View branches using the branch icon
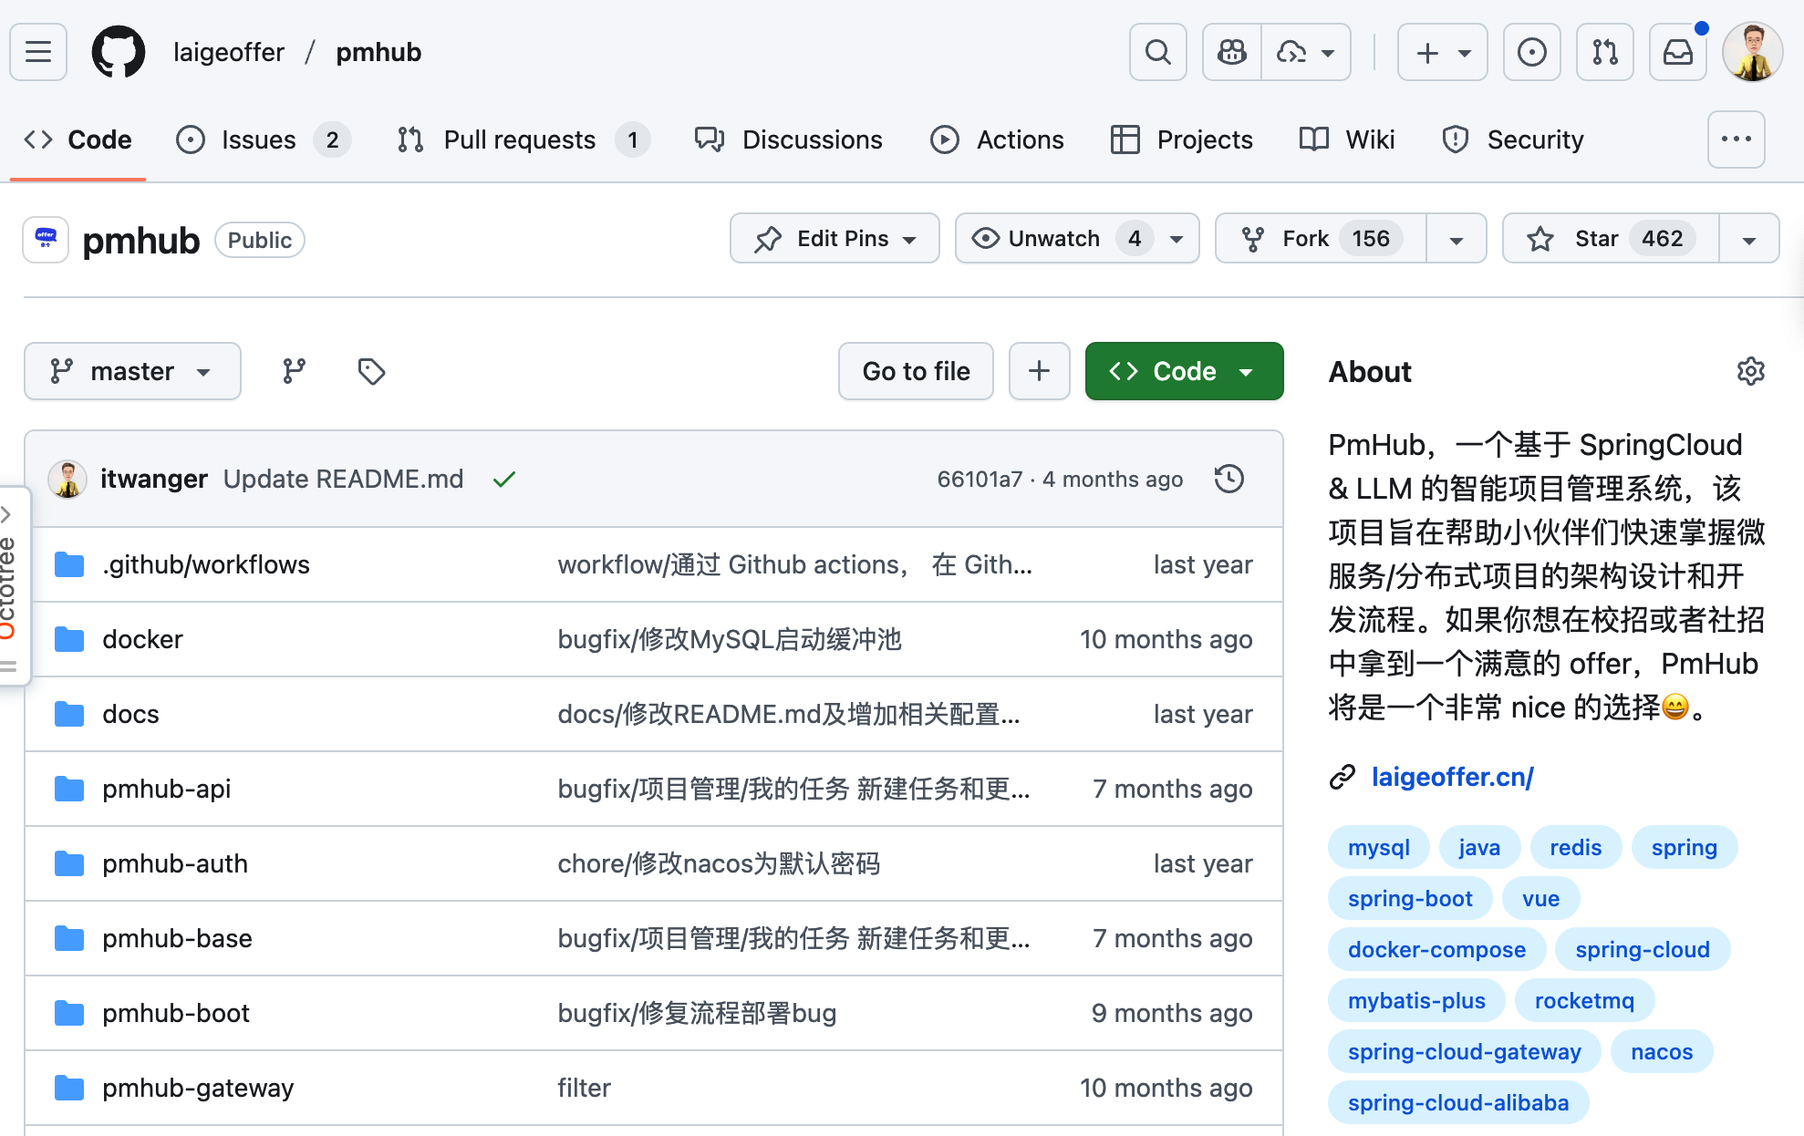The width and height of the screenshot is (1804, 1136). 294,371
